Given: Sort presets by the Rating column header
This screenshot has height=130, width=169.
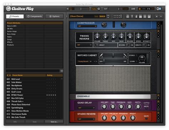Looking at the screenshot, I should point(54,75).
